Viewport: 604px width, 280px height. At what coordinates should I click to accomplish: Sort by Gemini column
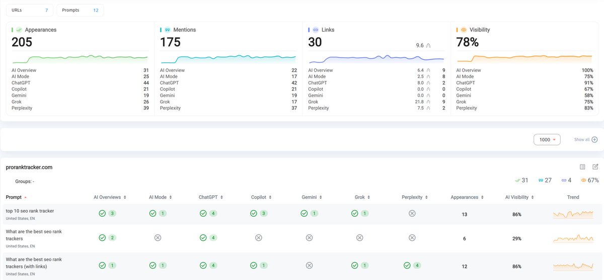click(312, 197)
